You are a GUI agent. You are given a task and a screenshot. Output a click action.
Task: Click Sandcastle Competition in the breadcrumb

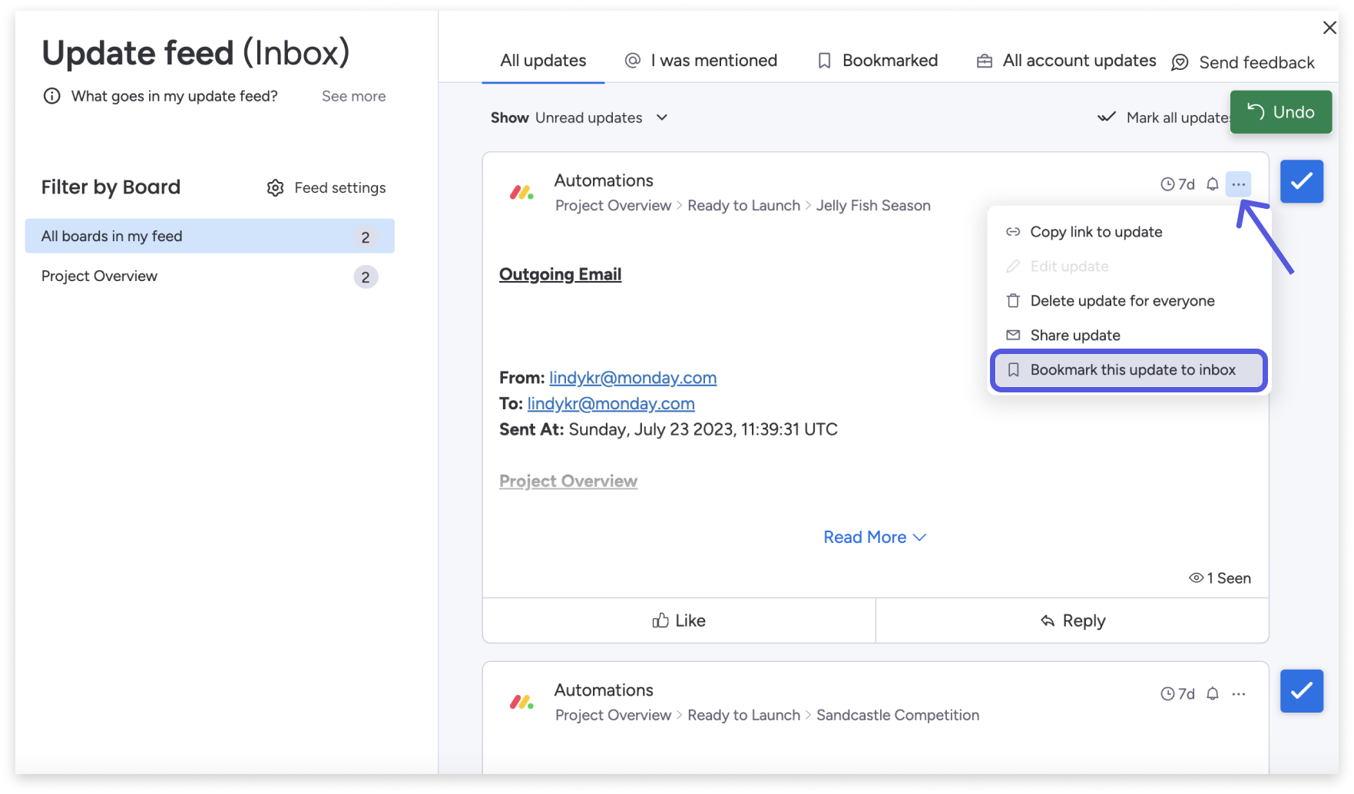898,716
